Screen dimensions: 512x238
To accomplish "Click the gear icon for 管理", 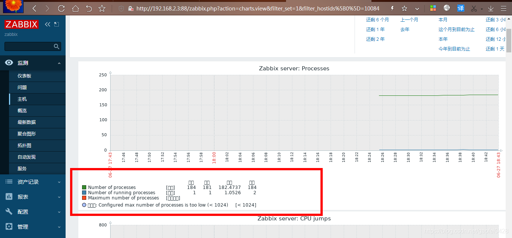I will point(9,227).
